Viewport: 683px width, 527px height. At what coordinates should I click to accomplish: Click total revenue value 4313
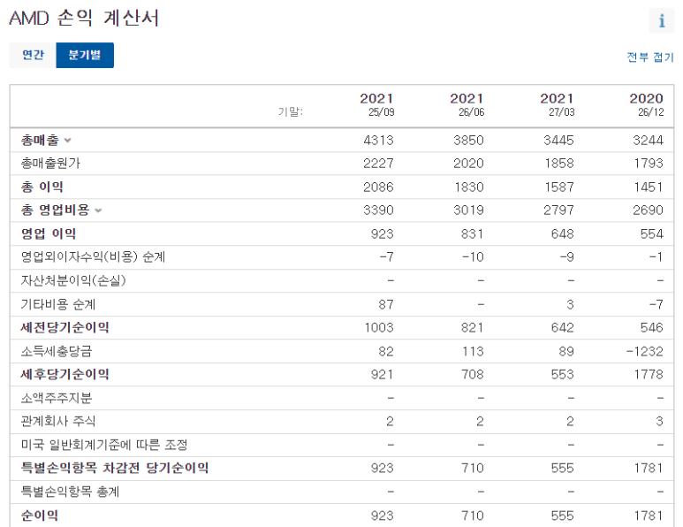pos(378,141)
